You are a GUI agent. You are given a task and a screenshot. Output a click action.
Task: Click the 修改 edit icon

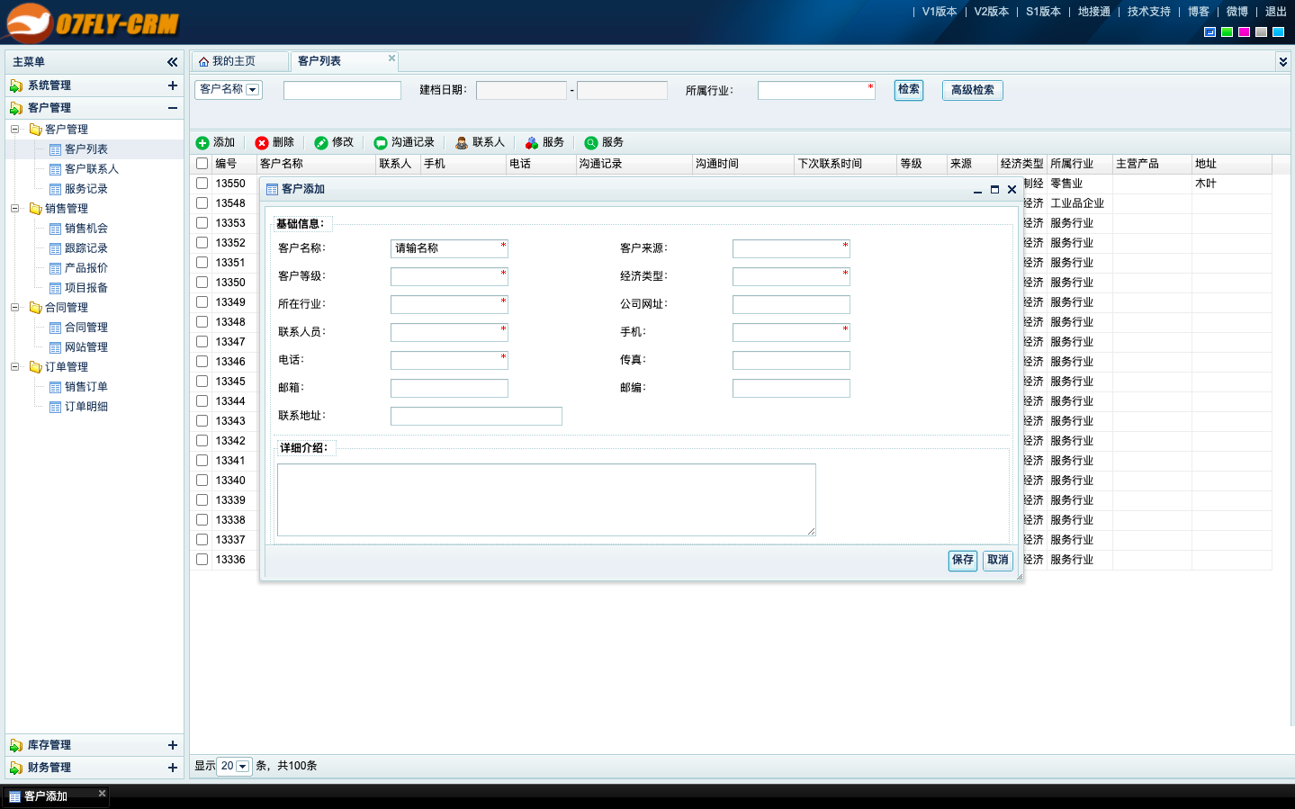(321, 143)
